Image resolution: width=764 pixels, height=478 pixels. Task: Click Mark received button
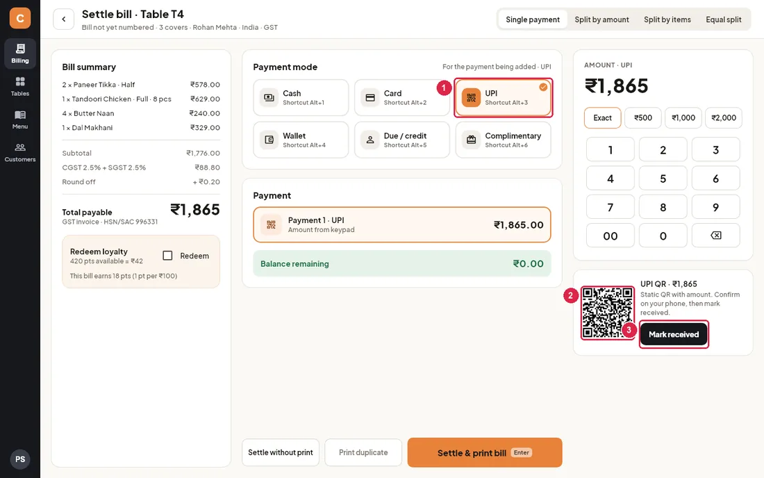(674, 334)
